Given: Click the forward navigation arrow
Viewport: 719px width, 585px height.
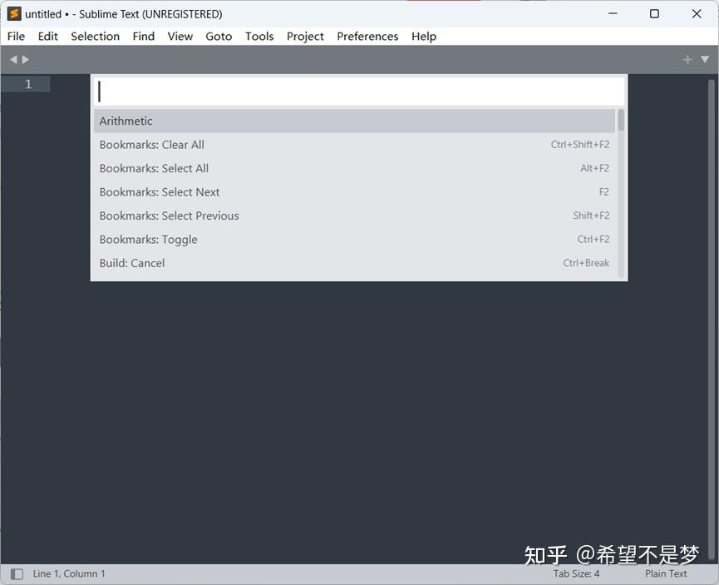Looking at the screenshot, I should (x=25, y=58).
